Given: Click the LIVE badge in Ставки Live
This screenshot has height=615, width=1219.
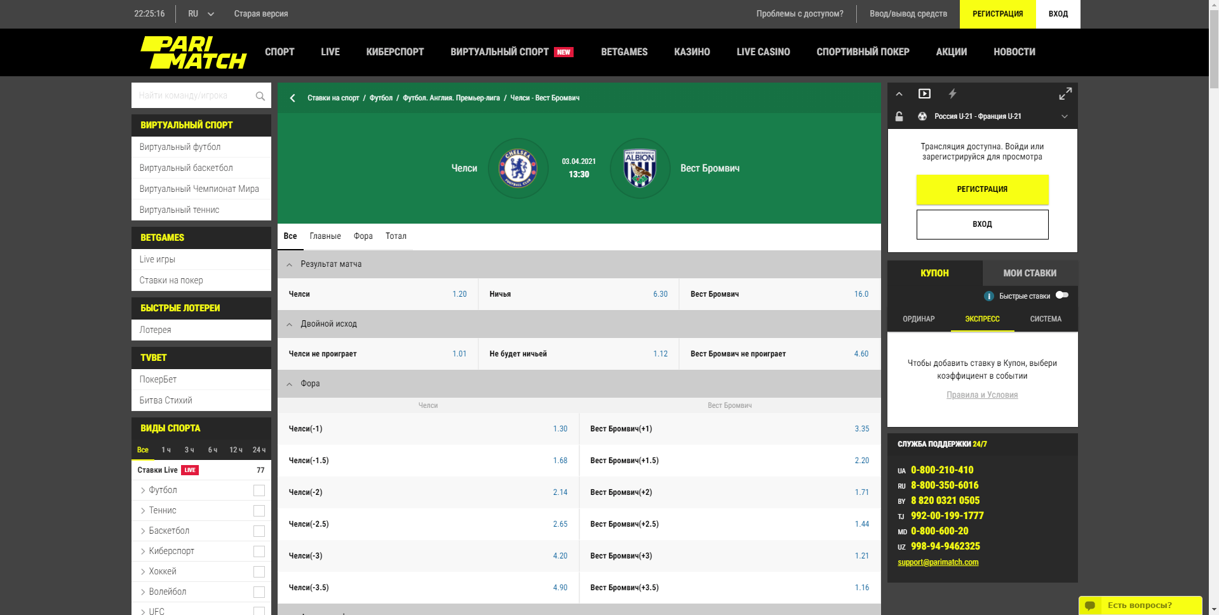Looking at the screenshot, I should [190, 470].
